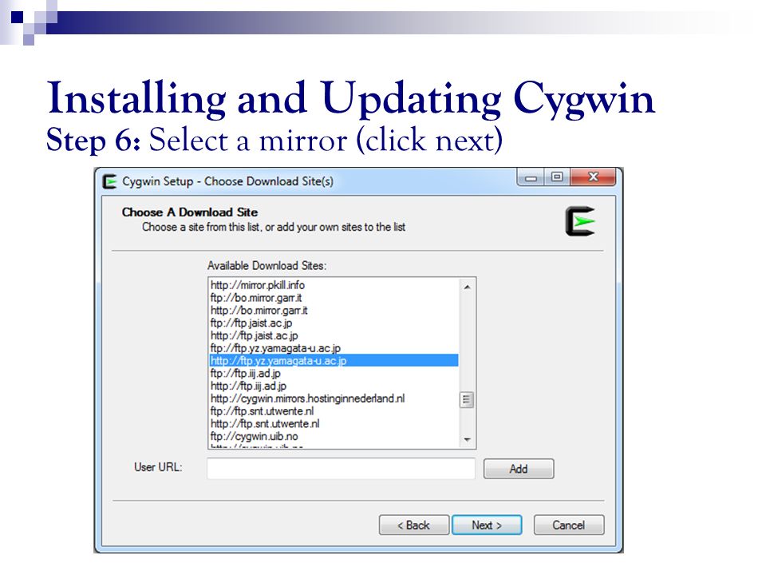Click the Add button
766x575 pixels.
519,469
